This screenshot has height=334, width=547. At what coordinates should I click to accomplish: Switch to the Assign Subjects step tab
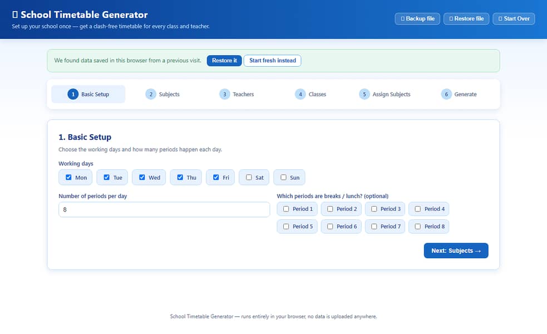385,94
